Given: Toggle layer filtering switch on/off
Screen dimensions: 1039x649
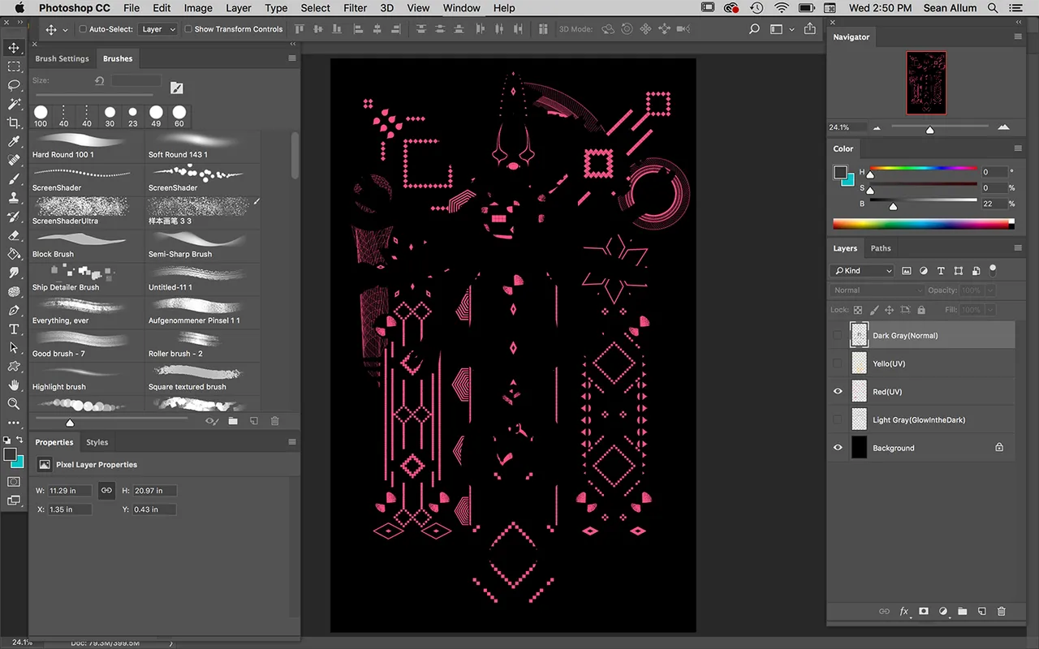Looking at the screenshot, I should click(x=992, y=270).
